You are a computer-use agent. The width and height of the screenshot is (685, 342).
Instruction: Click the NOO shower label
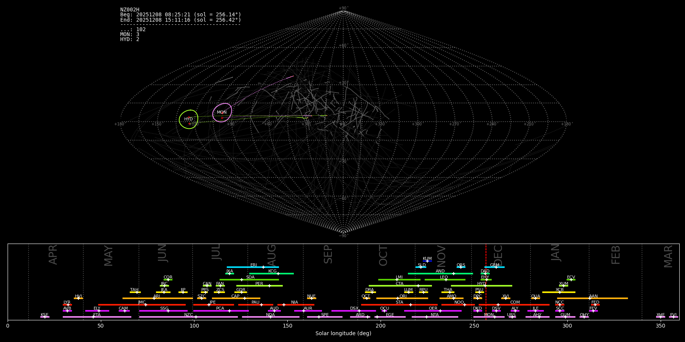pyautogui.click(x=459, y=302)
